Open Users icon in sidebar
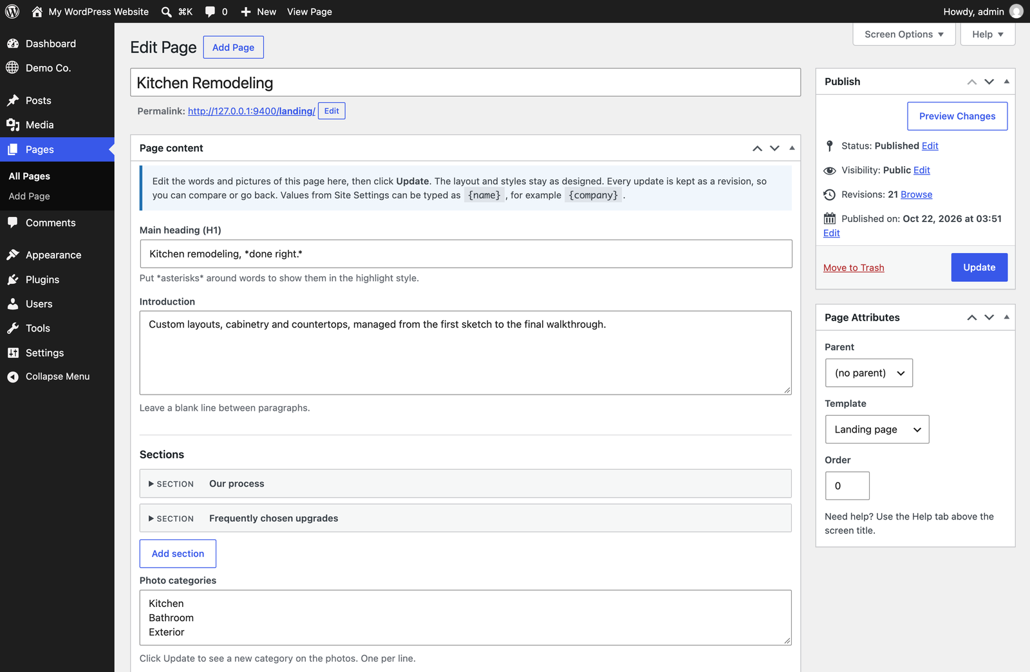Screen dimensions: 1030x672 click(x=13, y=304)
